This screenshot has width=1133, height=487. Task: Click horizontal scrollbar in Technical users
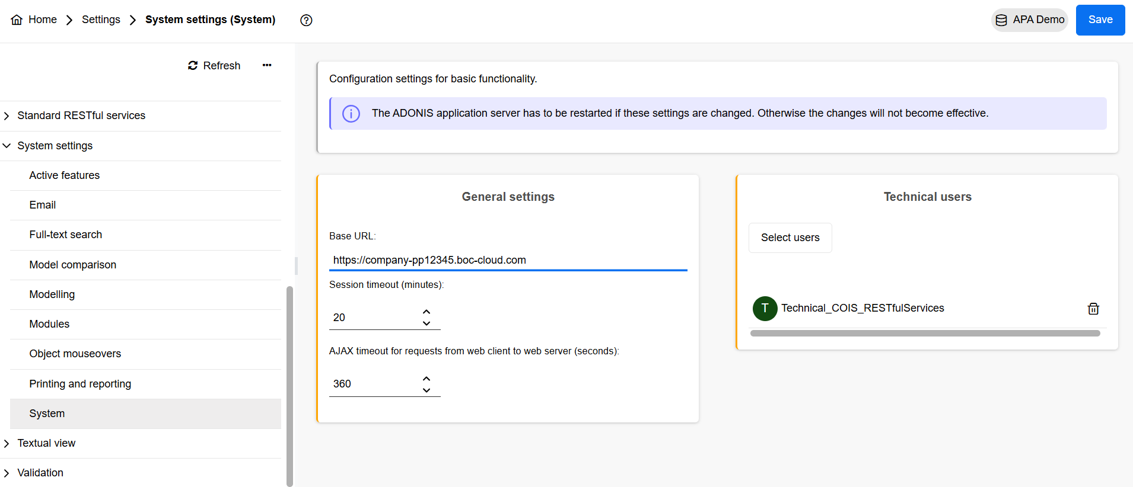point(924,334)
